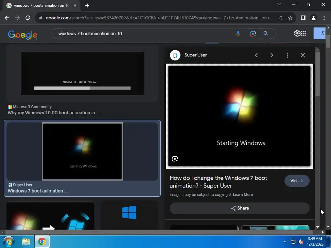This screenshot has width=331, height=248.
Task: Open File Explorer from taskbar
Action: pos(26,242)
